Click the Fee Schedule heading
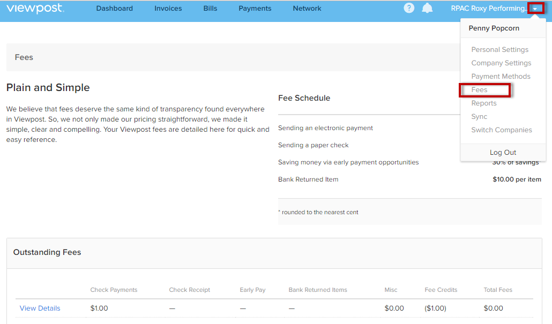The image size is (552, 324). coord(304,98)
